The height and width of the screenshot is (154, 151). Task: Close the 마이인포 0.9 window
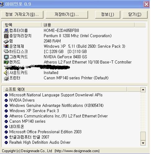(x=146, y=4)
